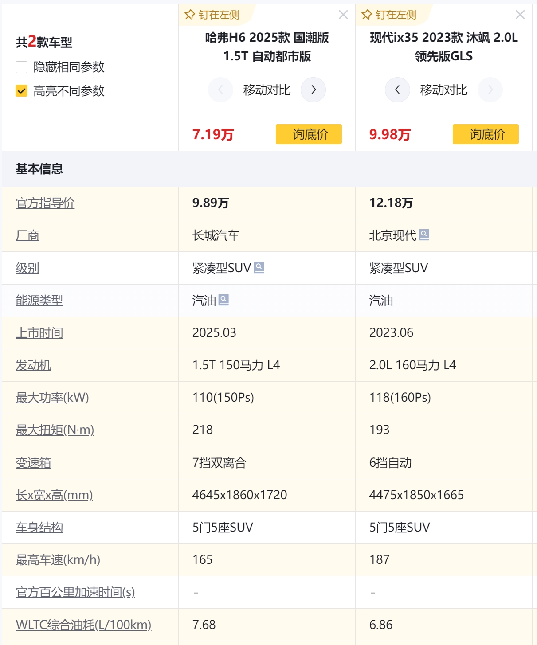
Task: Open the 哈弗H6 2025款 国潮版 model title
Action: tap(267, 47)
